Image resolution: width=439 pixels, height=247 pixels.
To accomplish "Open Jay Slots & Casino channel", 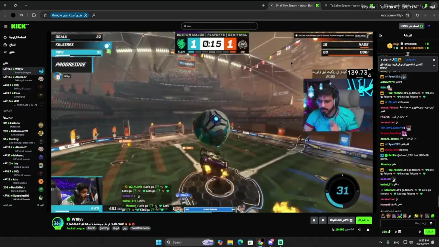I will click(23, 165).
